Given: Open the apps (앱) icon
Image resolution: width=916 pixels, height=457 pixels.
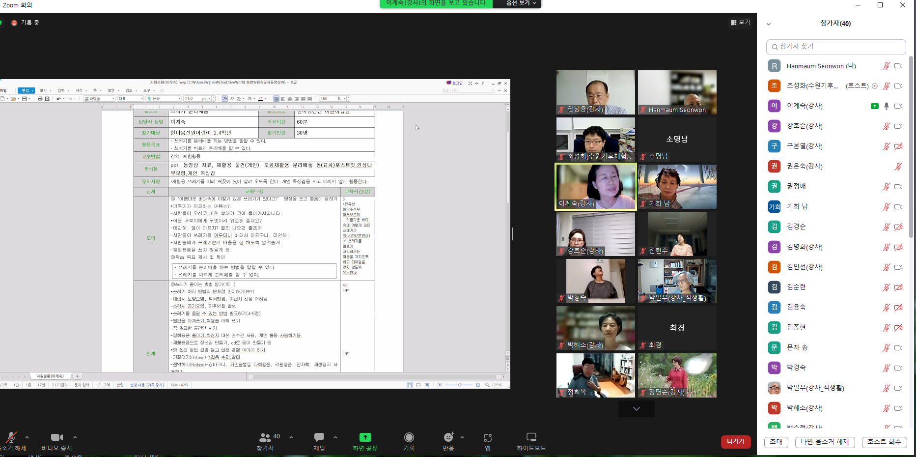Looking at the screenshot, I should [x=488, y=437].
